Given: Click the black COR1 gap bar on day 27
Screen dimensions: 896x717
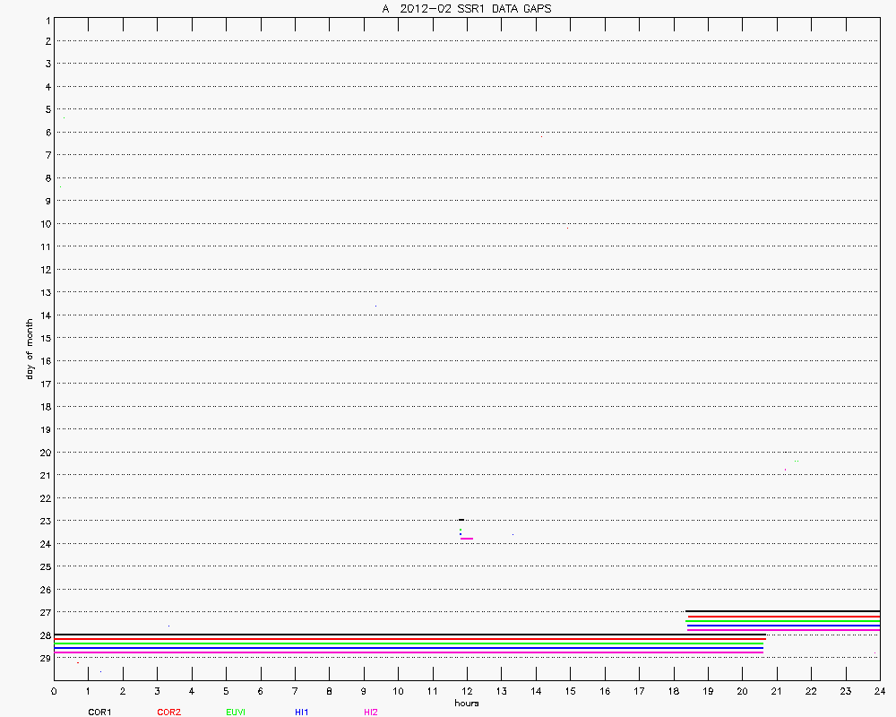Looking at the screenshot, I should pos(782,611).
